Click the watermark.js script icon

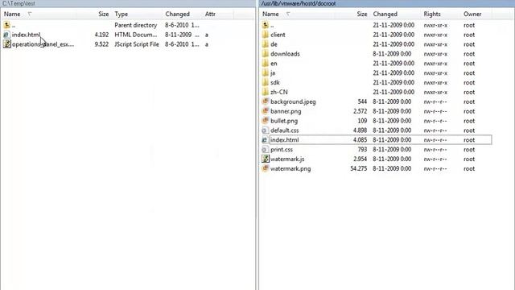click(x=265, y=159)
